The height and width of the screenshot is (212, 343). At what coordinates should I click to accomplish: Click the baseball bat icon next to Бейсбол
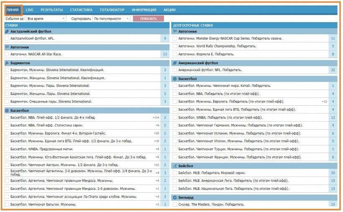point(175,166)
